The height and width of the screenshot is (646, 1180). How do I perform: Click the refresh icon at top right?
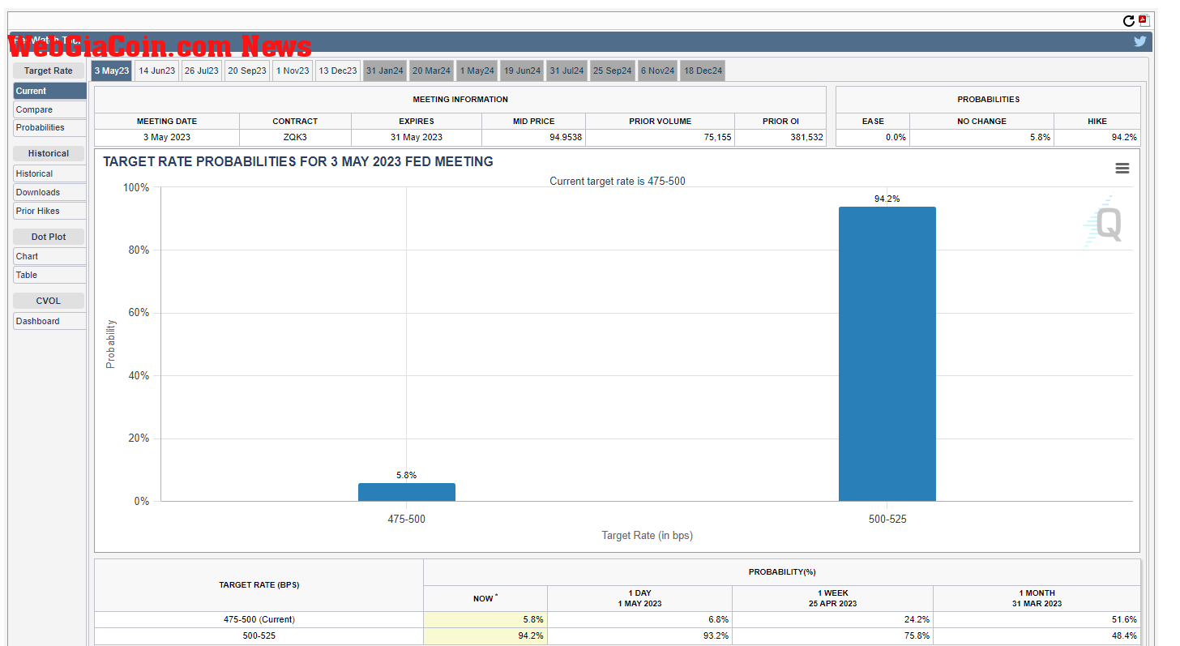click(1128, 21)
